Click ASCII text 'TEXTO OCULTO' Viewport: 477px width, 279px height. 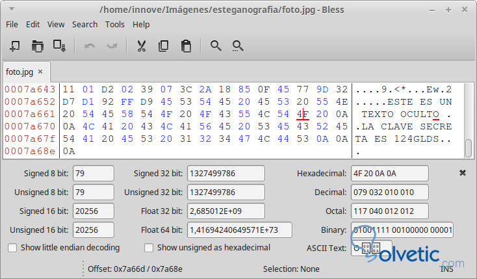[400, 114]
